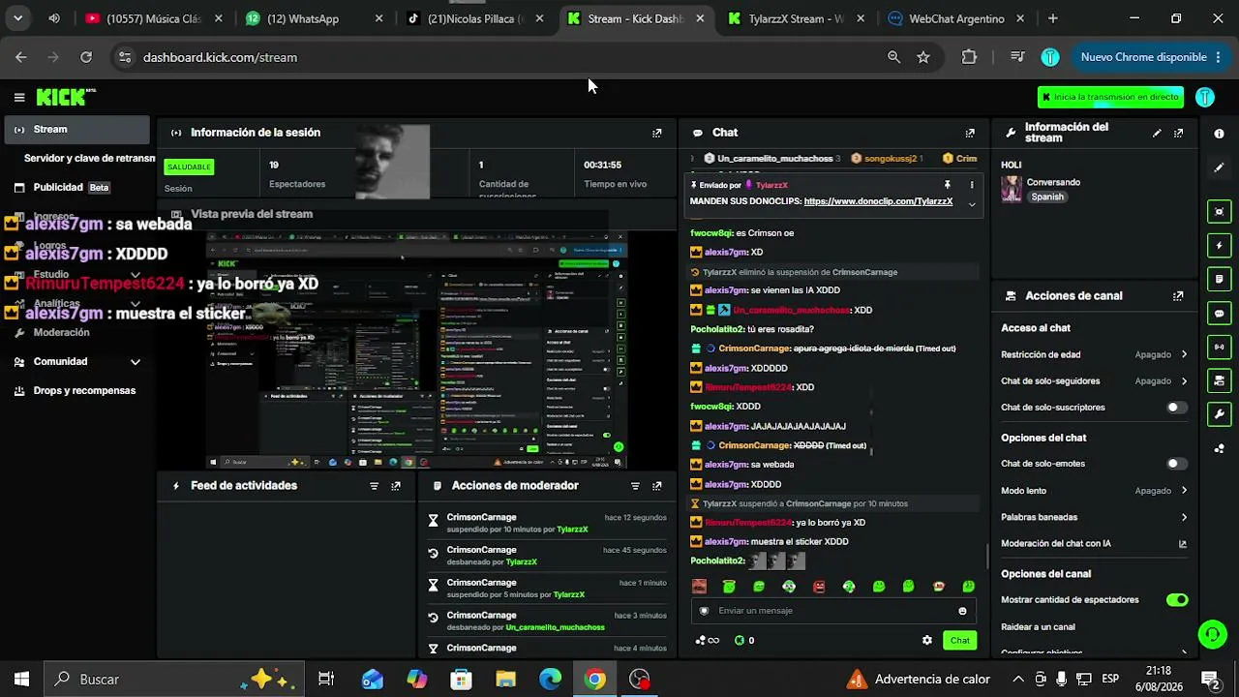Toggle the wrench stream info widget in sidebar
Screen dimensions: 1239x697
pos(1219,414)
